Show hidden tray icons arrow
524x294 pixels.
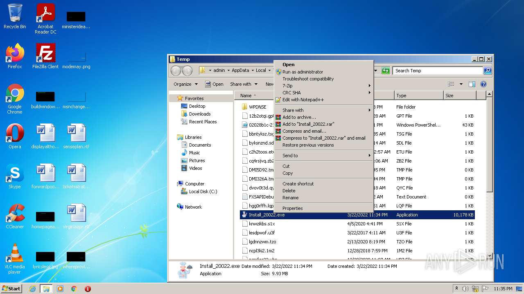tap(456, 289)
